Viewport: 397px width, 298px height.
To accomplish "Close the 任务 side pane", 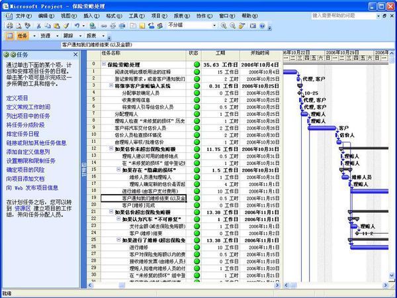I will [x=75, y=54].
